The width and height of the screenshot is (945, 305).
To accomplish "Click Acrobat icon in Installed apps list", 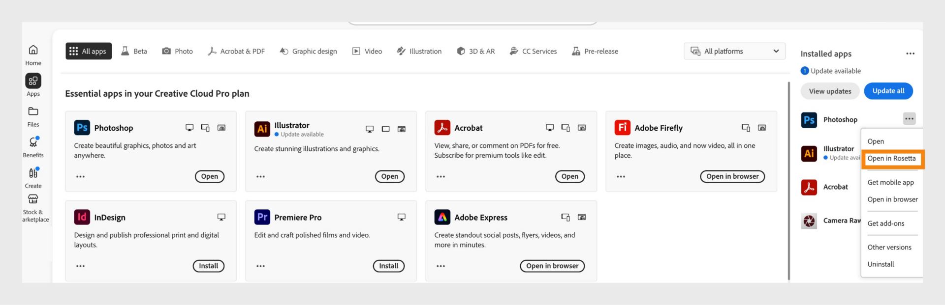I will [x=809, y=187].
